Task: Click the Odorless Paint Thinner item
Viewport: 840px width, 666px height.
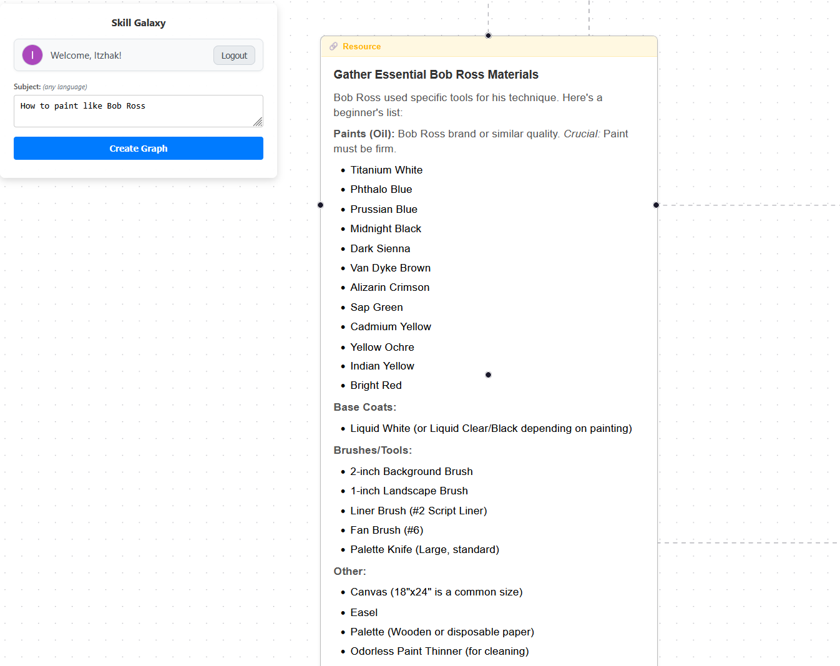Action: pos(440,651)
